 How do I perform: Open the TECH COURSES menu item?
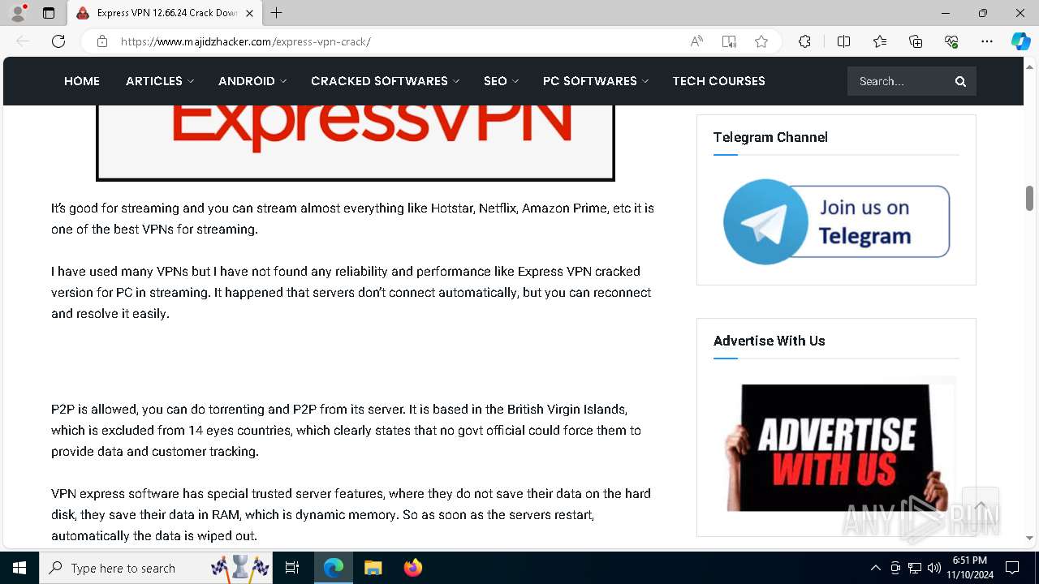pos(718,81)
